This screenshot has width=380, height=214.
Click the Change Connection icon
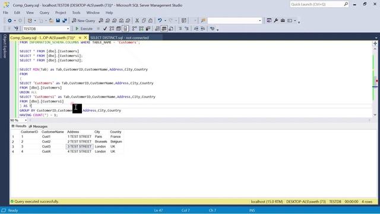[x=16, y=29]
